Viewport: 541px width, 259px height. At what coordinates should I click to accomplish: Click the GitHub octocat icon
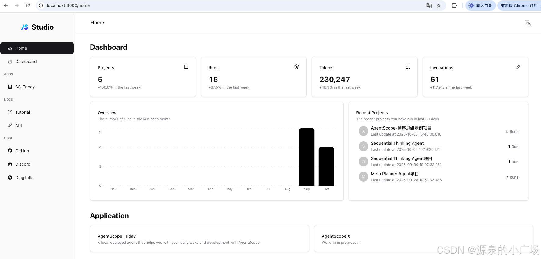[10, 151]
